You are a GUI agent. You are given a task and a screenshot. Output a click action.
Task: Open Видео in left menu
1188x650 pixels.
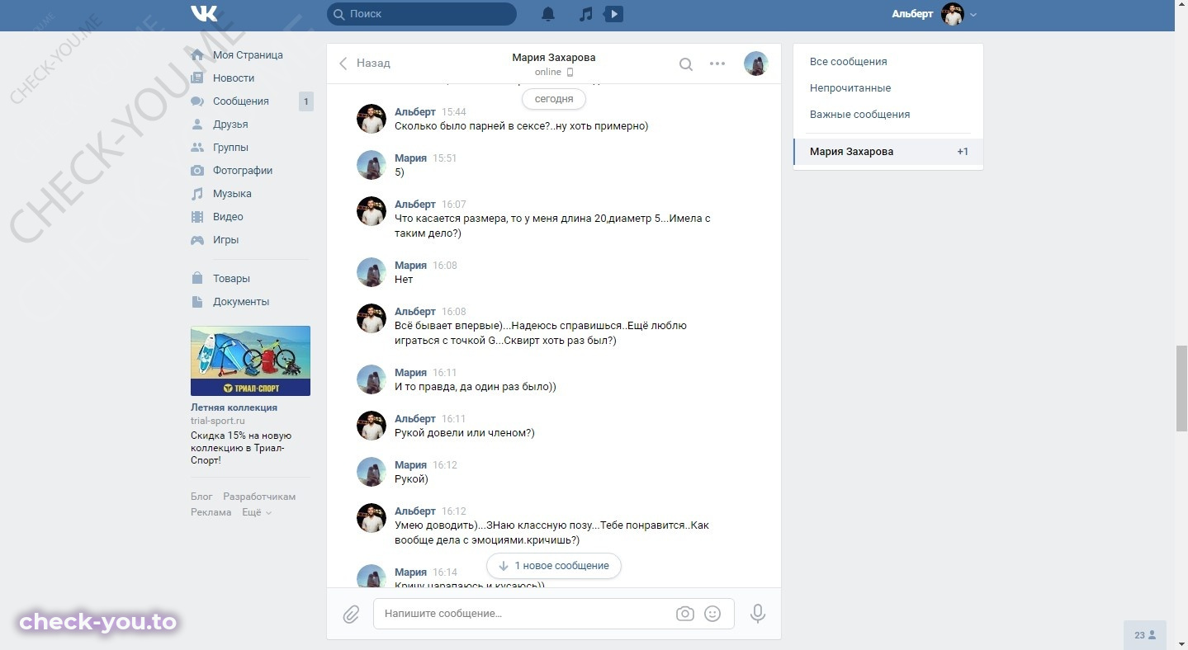tap(228, 217)
